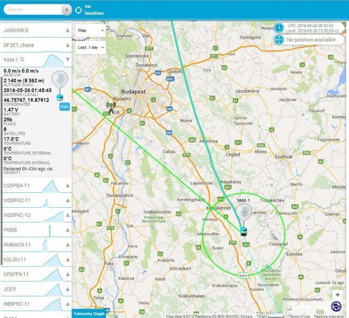Click the clock icon beside UTC time
This screenshot has width=349, height=318.
(279, 28)
